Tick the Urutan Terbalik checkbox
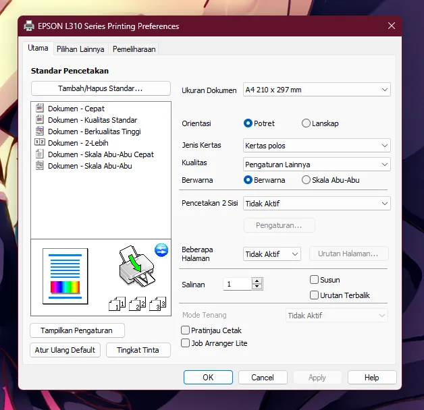The height and width of the screenshot is (410, 424). pyautogui.click(x=314, y=295)
